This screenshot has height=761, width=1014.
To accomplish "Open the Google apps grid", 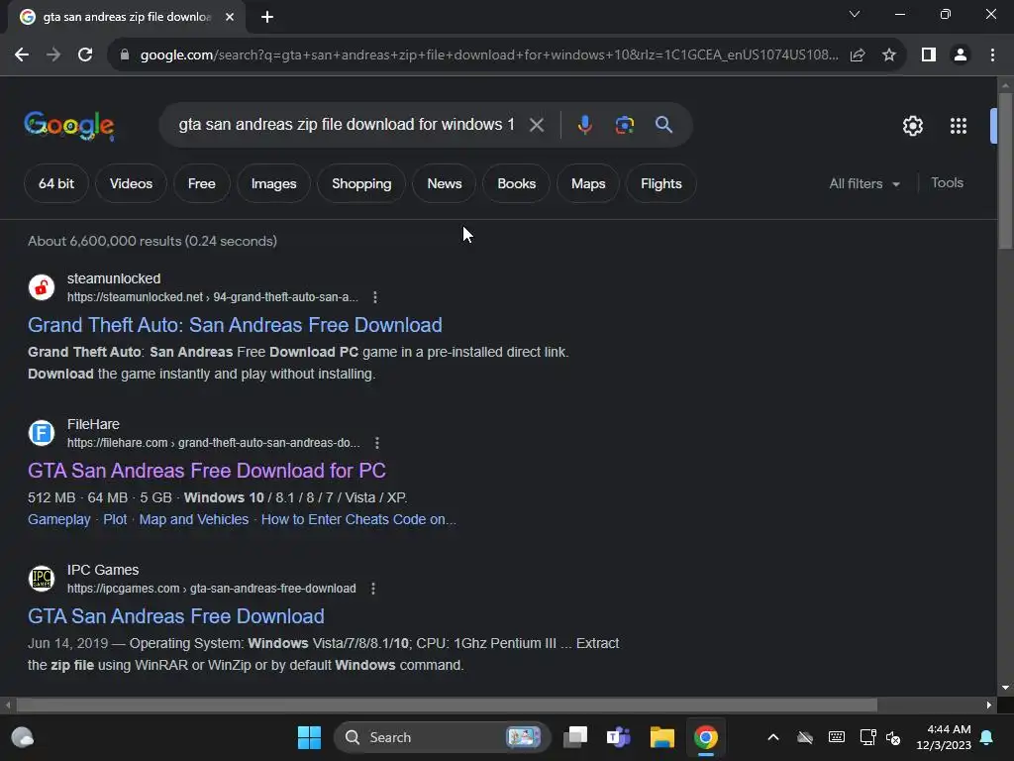I will 959,126.
